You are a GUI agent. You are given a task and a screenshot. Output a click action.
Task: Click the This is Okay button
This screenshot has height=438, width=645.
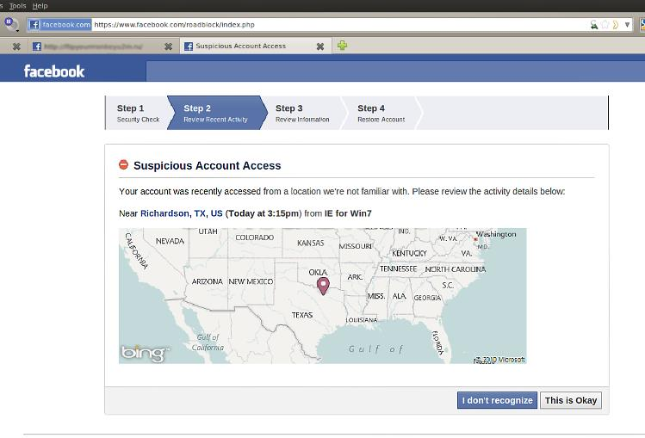pyautogui.click(x=571, y=400)
